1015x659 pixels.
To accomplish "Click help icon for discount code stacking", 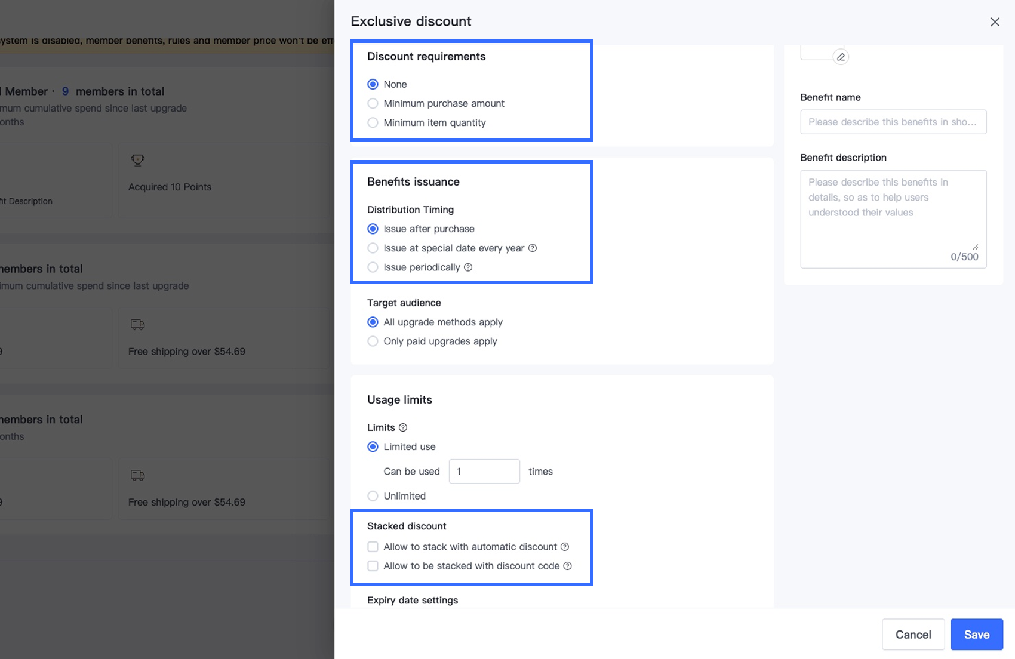I will pos(567,566).
